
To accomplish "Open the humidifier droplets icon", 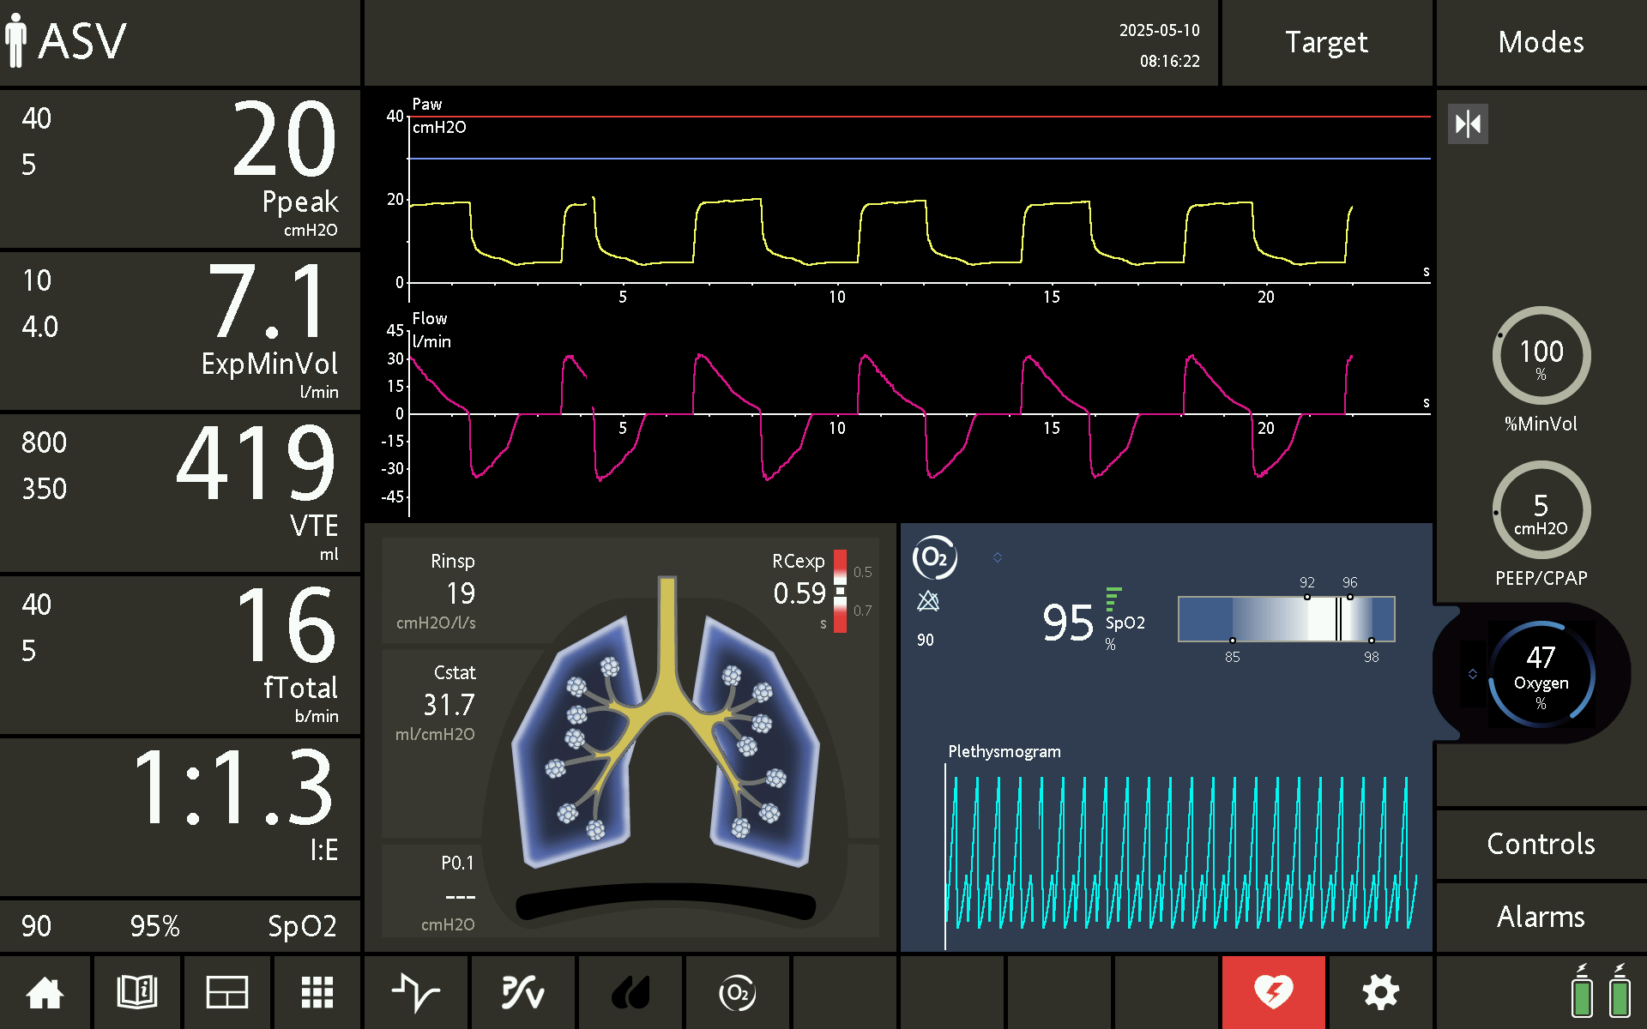I will [630, 993].
